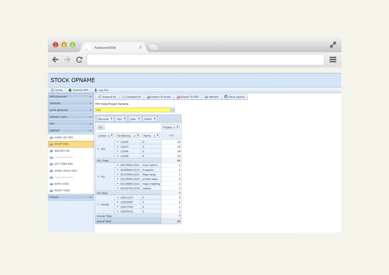
Task: Click the browser forward arrow
Action: click(x=67, y=60)
